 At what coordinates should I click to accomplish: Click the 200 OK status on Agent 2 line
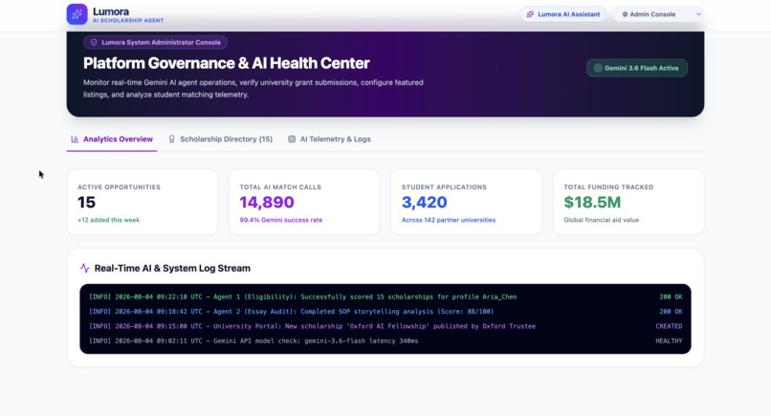tap(671, 311)
